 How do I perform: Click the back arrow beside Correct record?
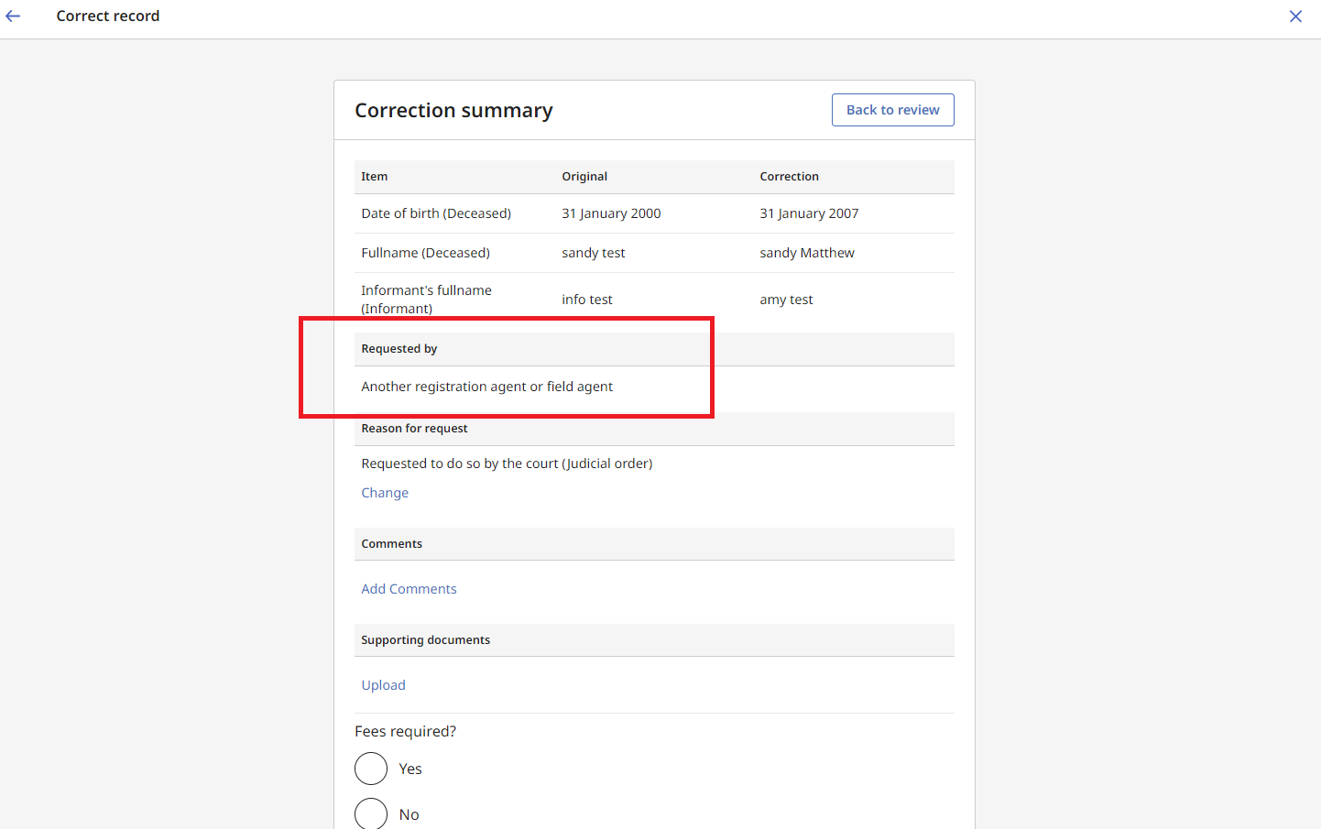coord(13,16)
